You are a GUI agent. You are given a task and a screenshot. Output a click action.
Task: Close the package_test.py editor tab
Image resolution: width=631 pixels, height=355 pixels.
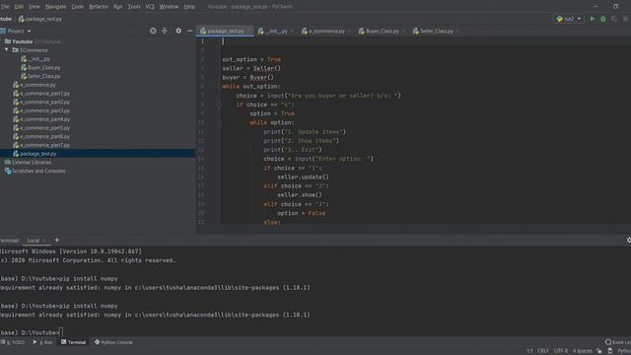(x=248, y=31)
